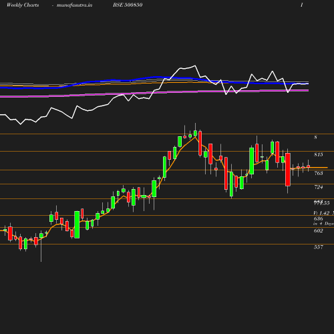Click the 602 price level label

319,230
